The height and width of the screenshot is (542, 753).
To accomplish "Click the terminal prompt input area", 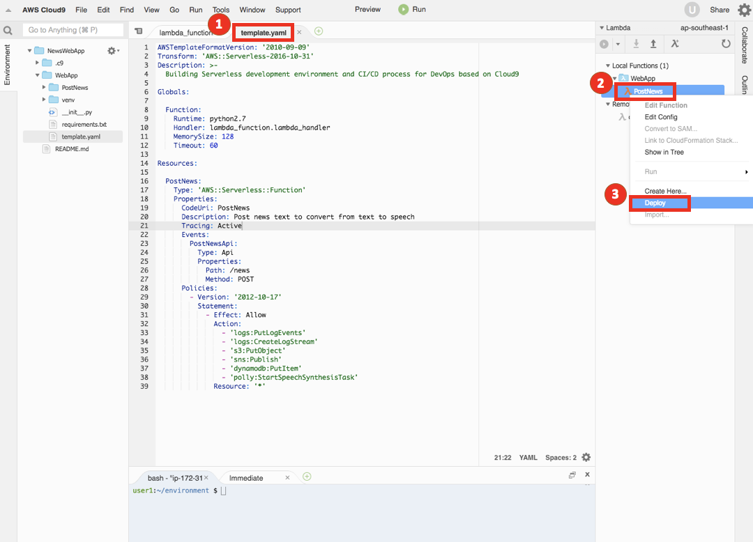I will (x=223, y=490).
